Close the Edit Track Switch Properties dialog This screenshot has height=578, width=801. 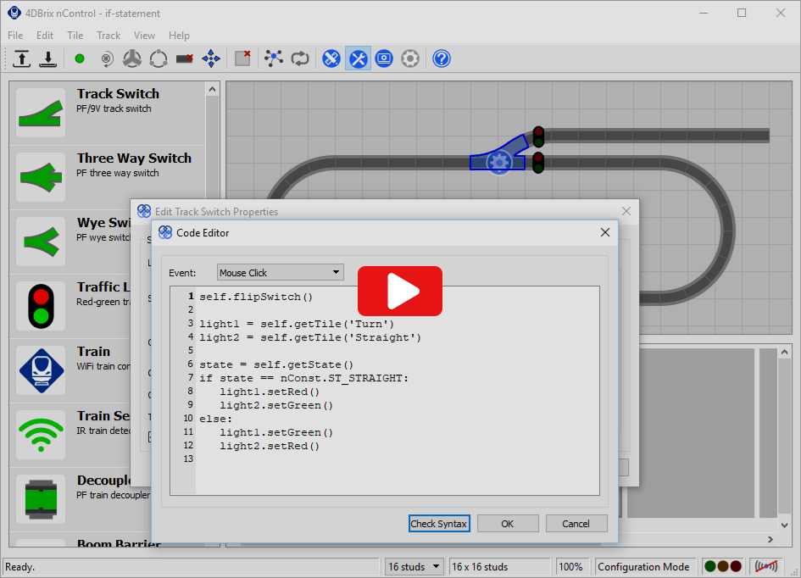[626, 211]
